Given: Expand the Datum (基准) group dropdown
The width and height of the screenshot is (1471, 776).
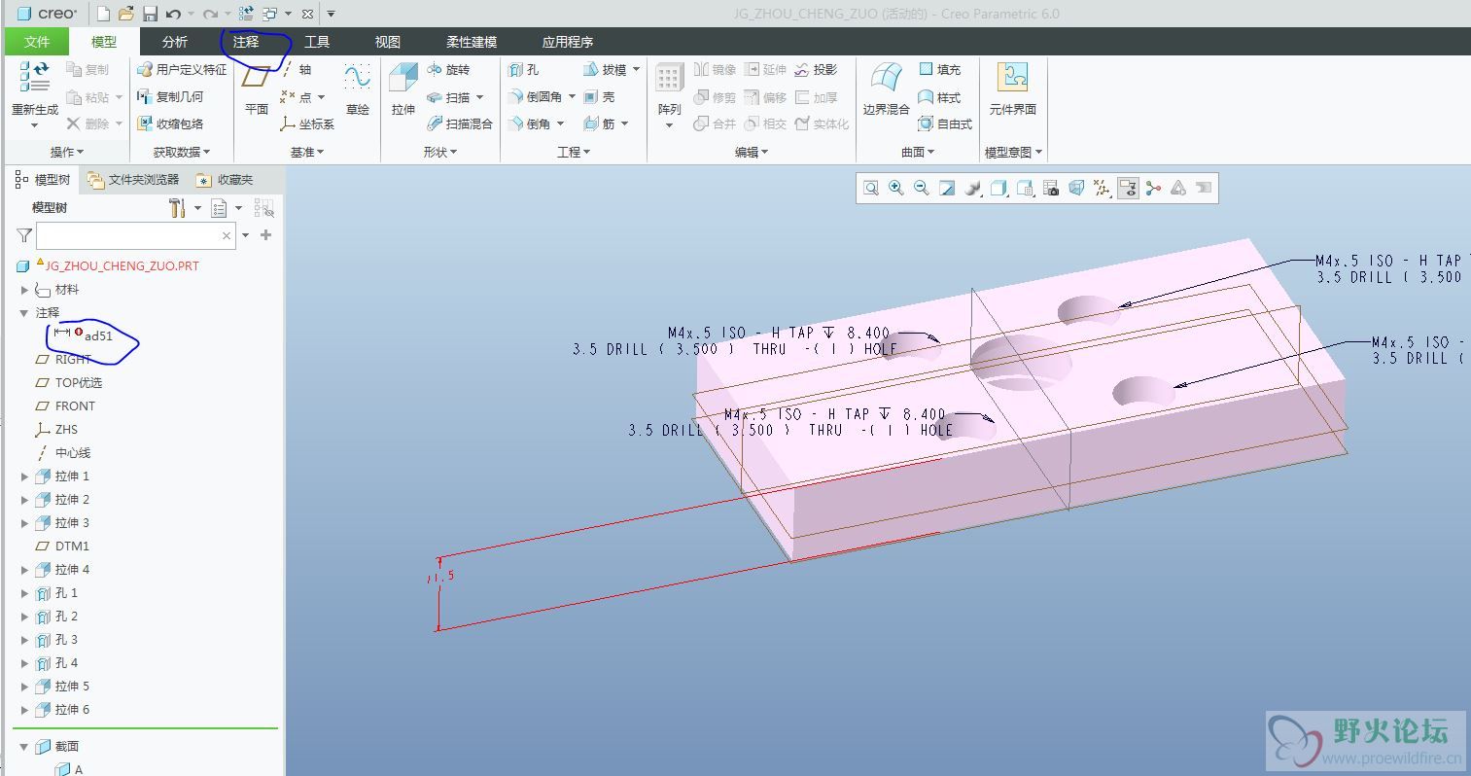Looking at the screenshot, I should pyautogui.click(x=307, y=153).
